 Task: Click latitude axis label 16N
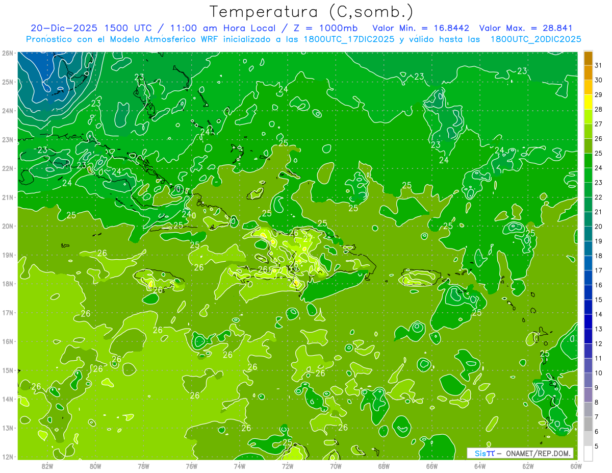pyautogui.click(x=8, y=341)
